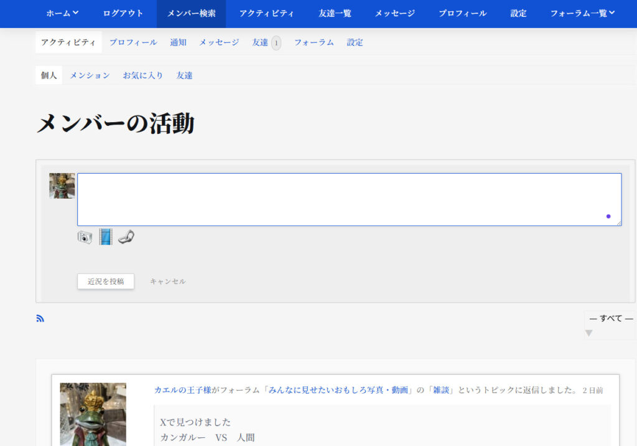Switch to the 通知 tab
This screenshot has height=446, width=637.
click(179, 42)
